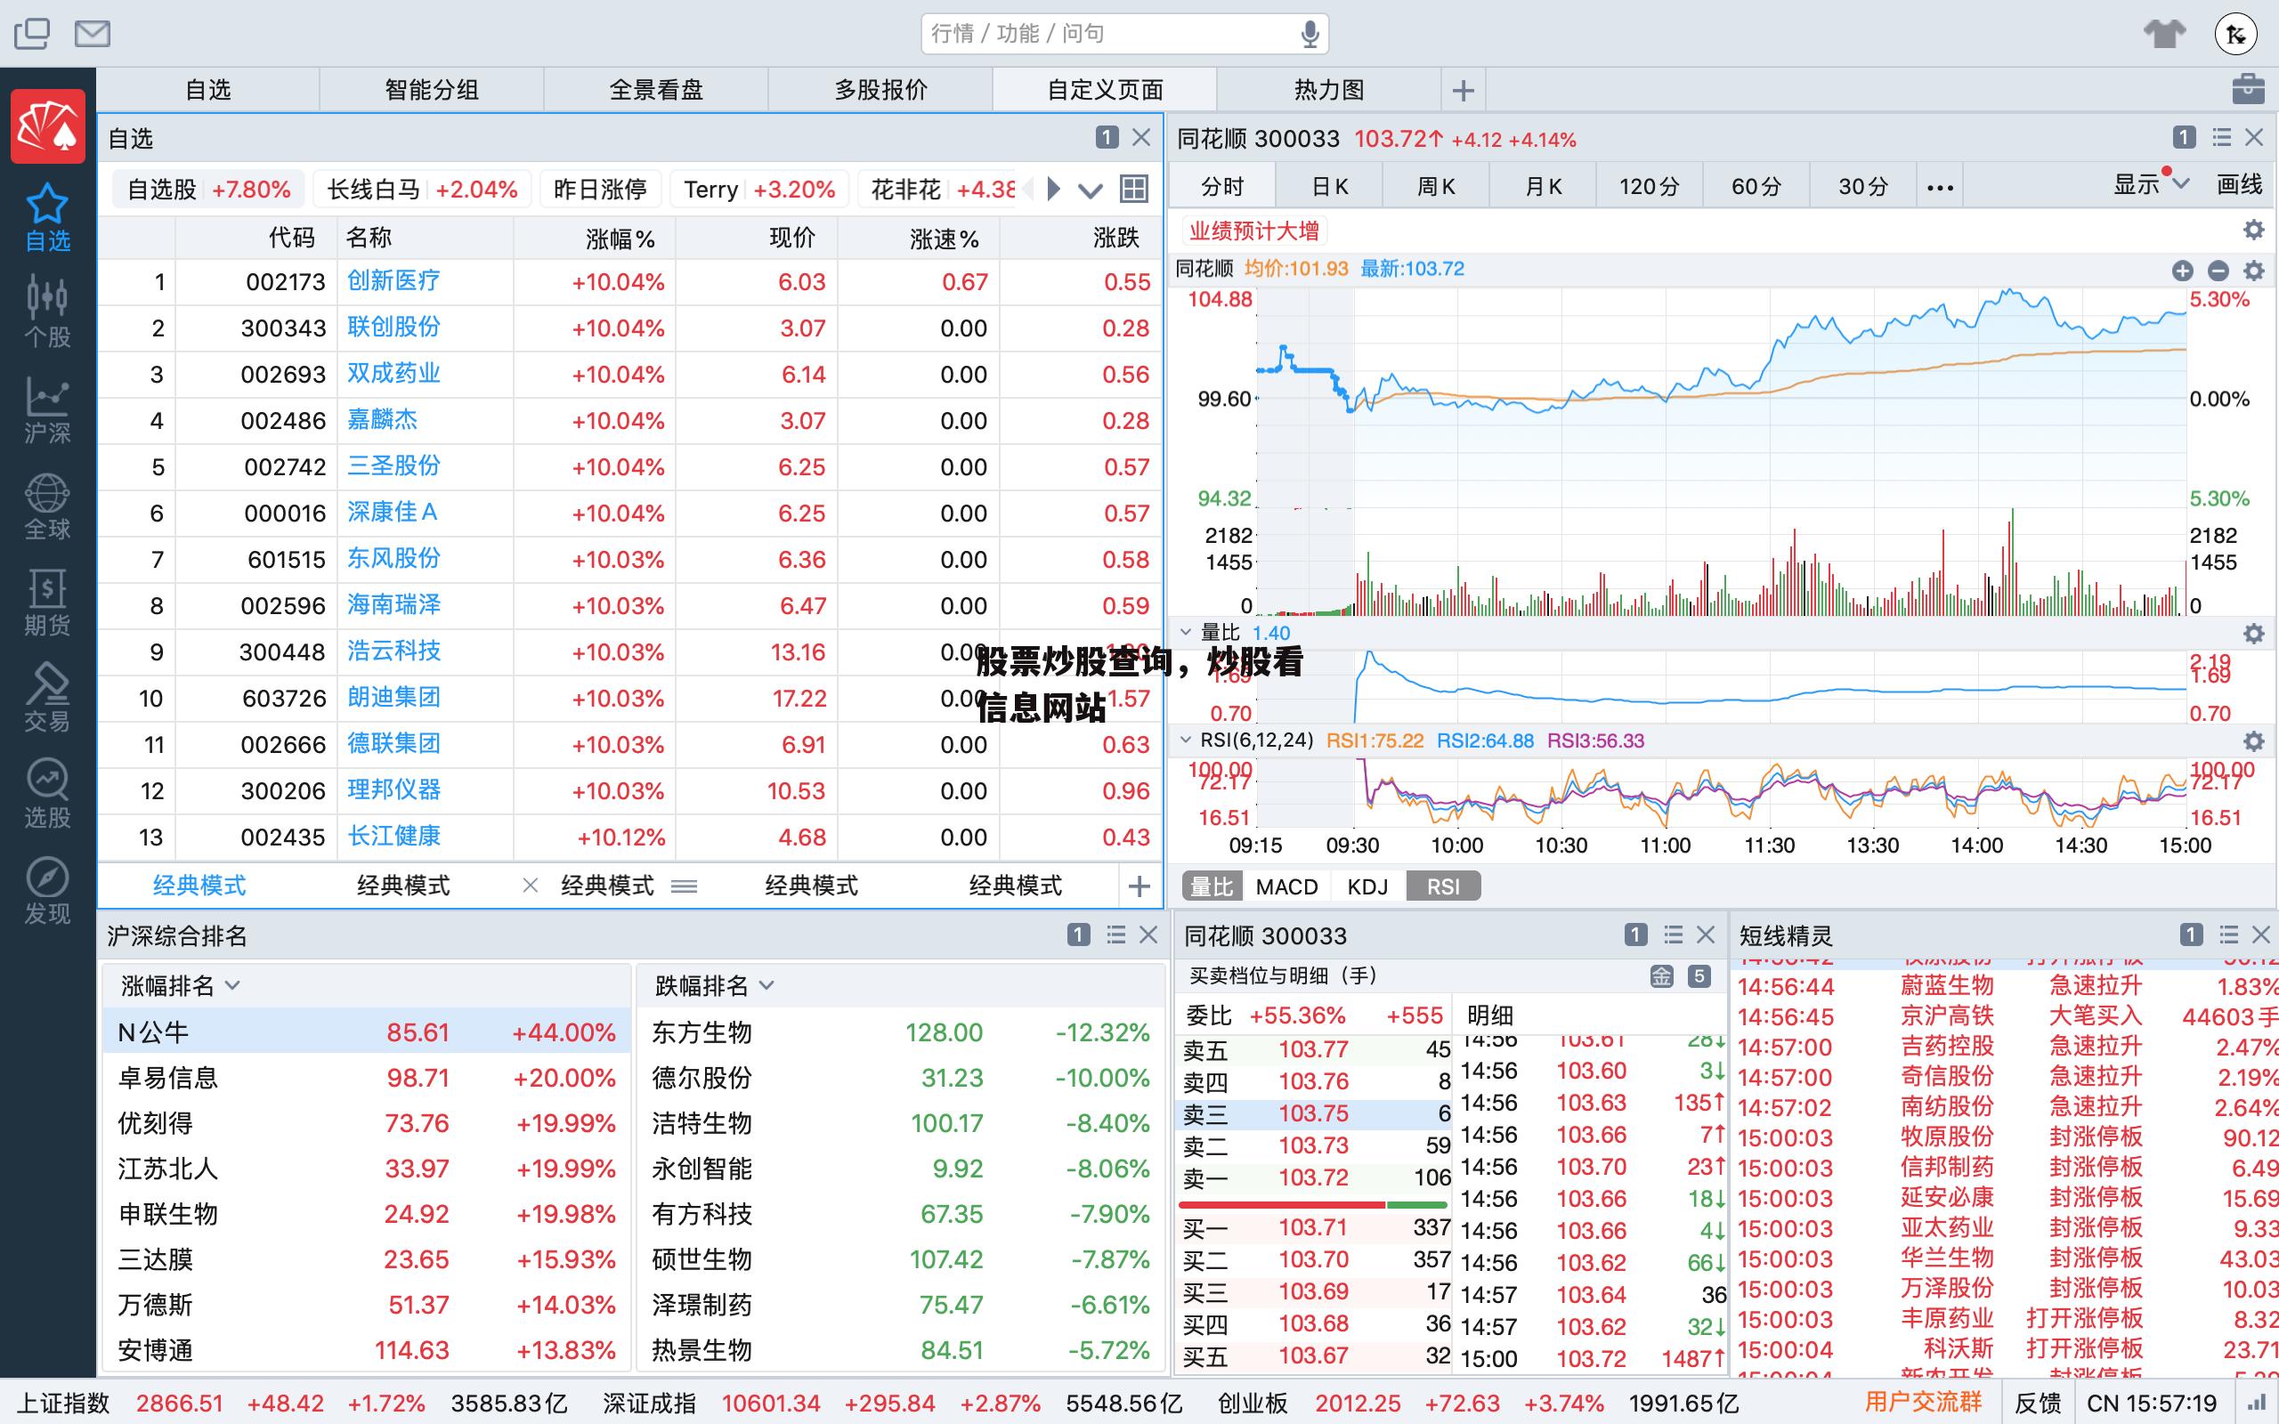Click the 卖三 103.75 order row
Image resolution: width=2279 pixels, height=1424 pixels.
[1314, 1114]
